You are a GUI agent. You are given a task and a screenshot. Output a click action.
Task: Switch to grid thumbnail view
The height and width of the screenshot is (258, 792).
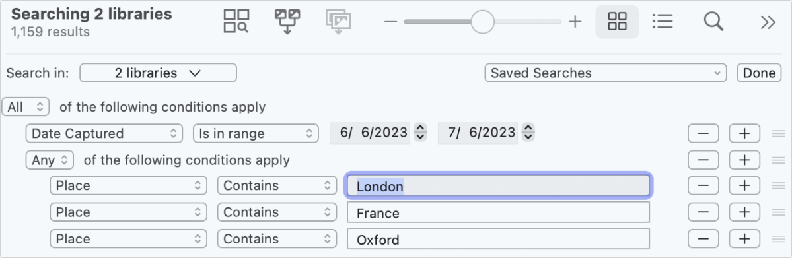pyautogui.click(x=617, y=22)
